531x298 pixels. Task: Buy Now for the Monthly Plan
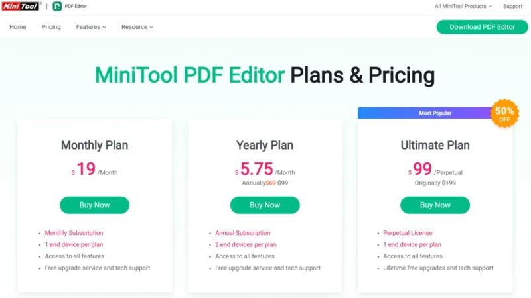point(94,205)
